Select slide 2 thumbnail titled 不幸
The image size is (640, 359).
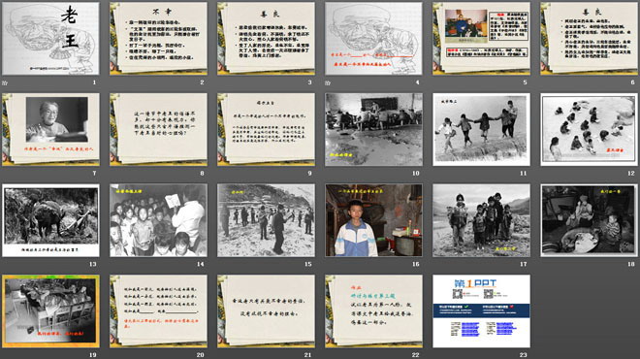pos(158,39)
